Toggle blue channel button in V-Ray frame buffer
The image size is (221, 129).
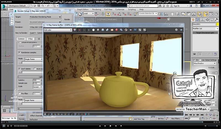click(89, 30)
